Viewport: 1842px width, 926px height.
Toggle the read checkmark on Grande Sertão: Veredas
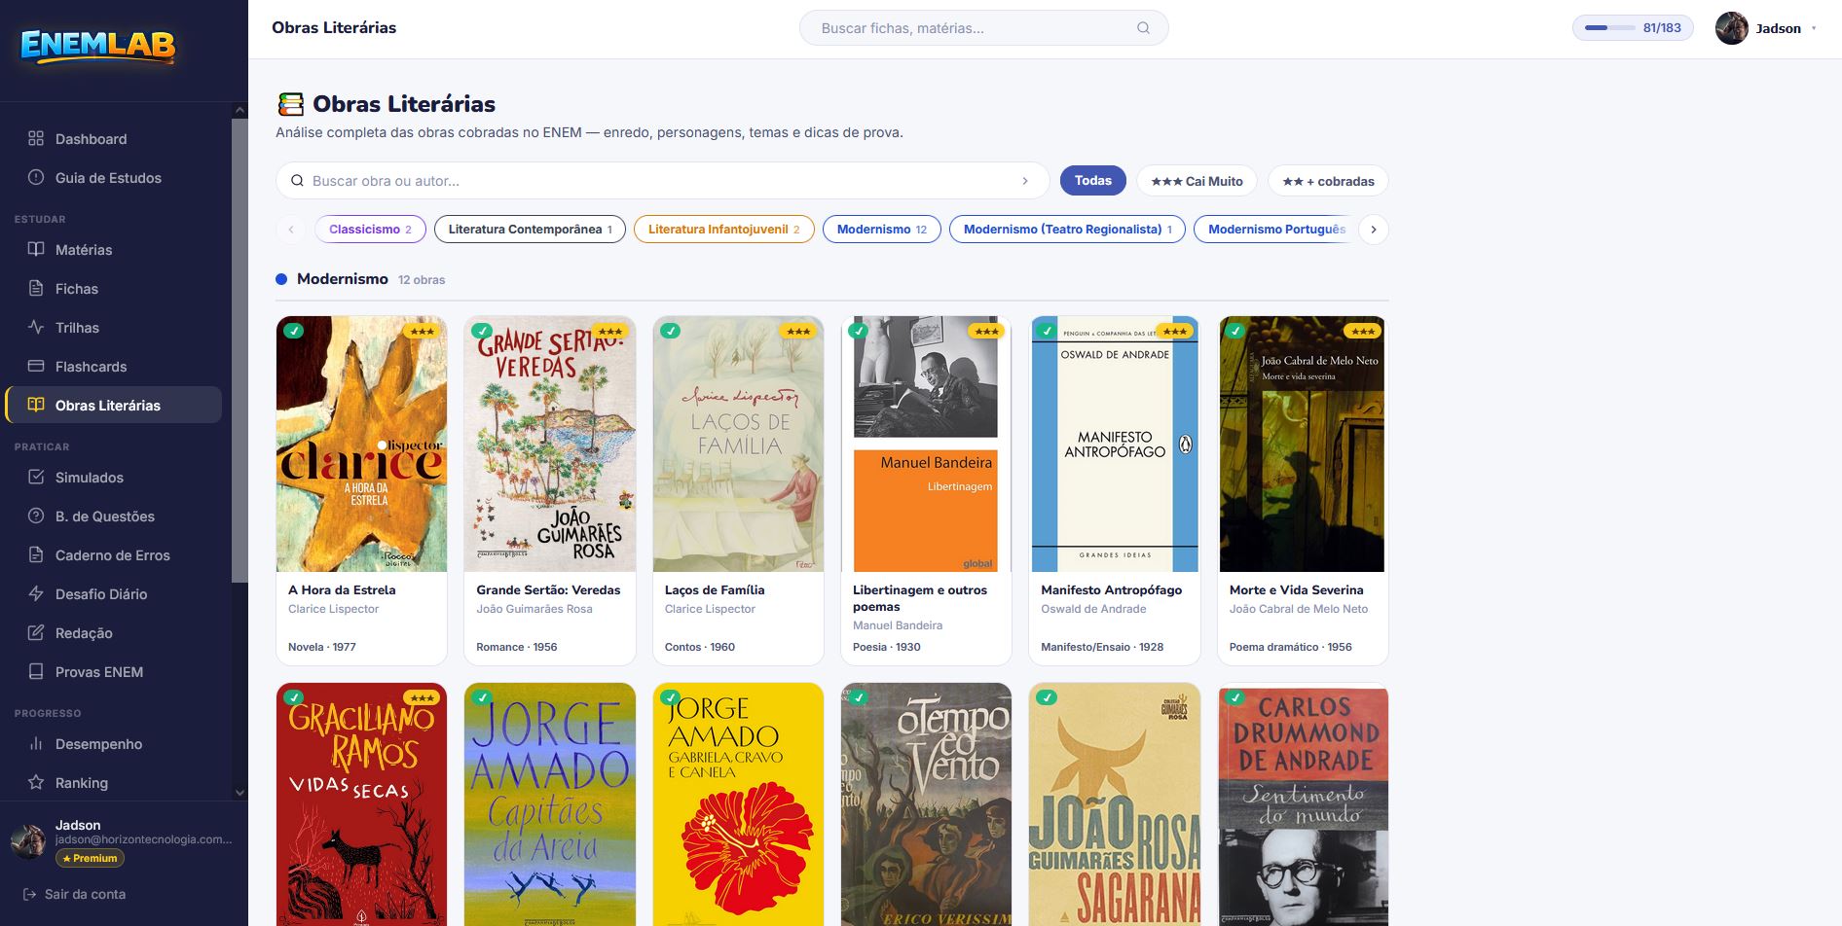point(481,331)
